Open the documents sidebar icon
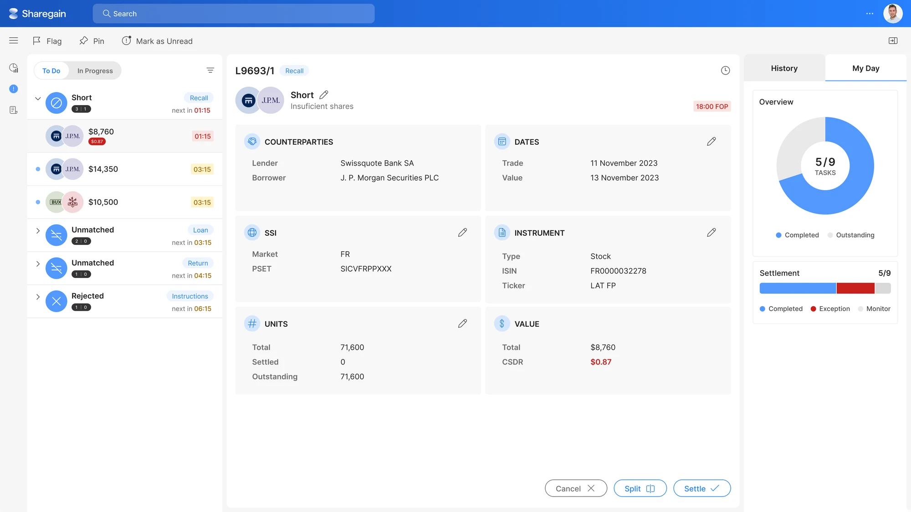Image resolution: width=911 pixels, height=512 pixels. click(14, 110)
